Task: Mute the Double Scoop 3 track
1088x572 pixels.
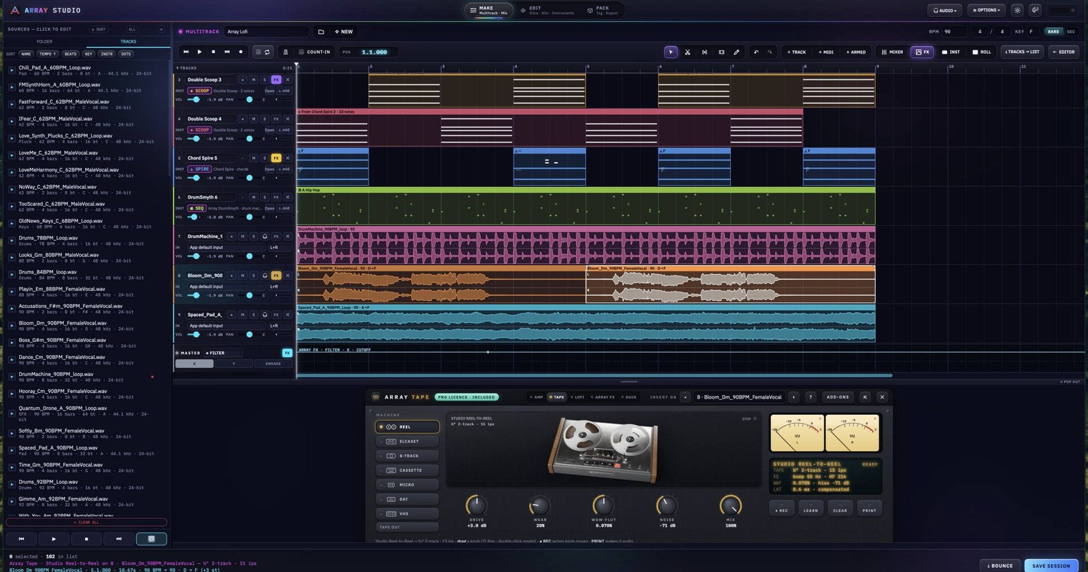Action: [x=254, y=80]
